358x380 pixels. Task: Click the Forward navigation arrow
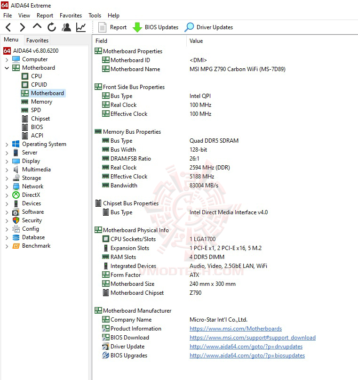[22, 27]
